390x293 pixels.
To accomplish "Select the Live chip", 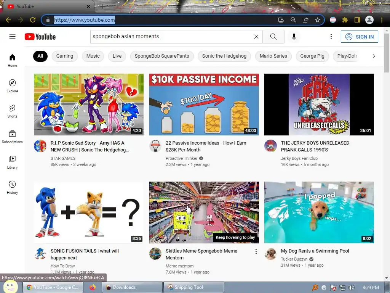I will click(x=117, y=56).
